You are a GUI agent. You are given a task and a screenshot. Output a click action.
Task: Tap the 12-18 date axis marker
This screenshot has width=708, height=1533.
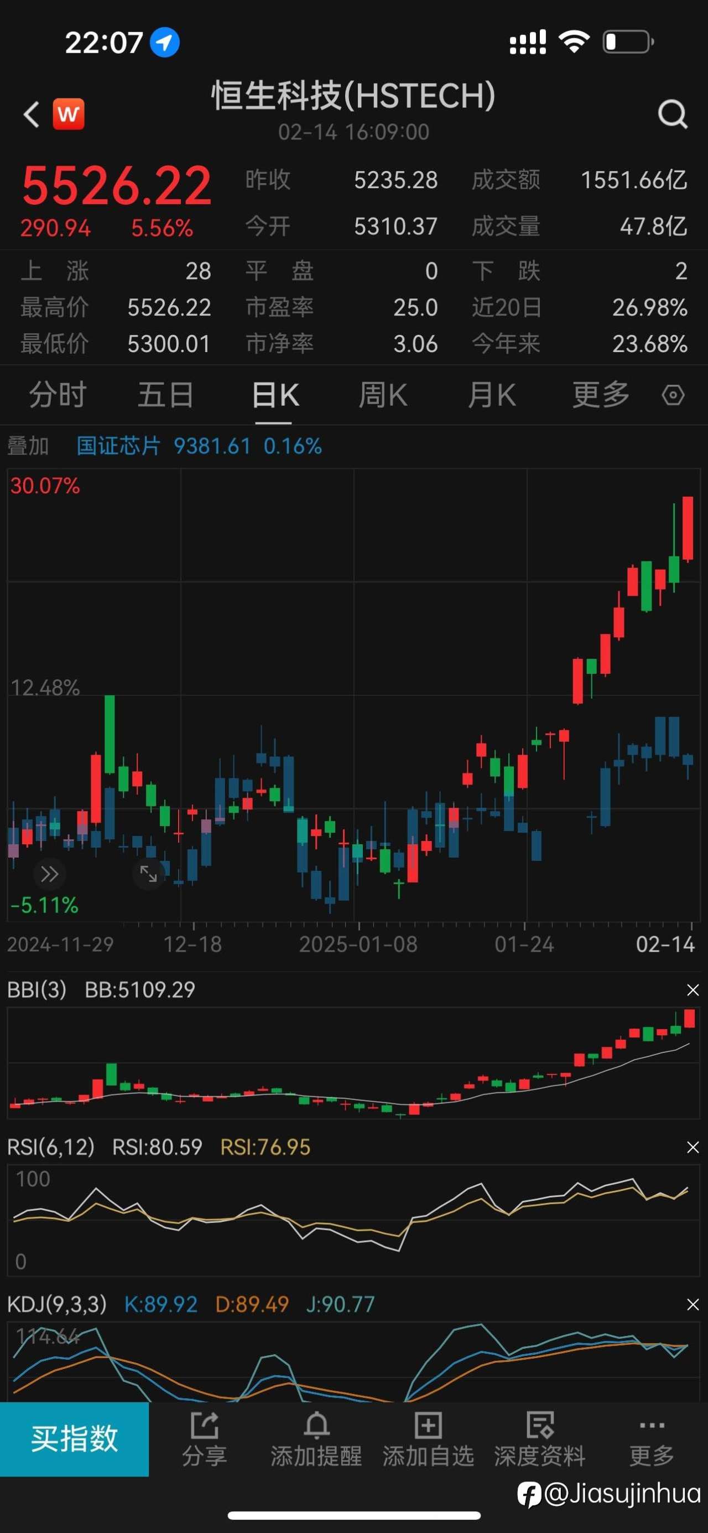point(192,944)
